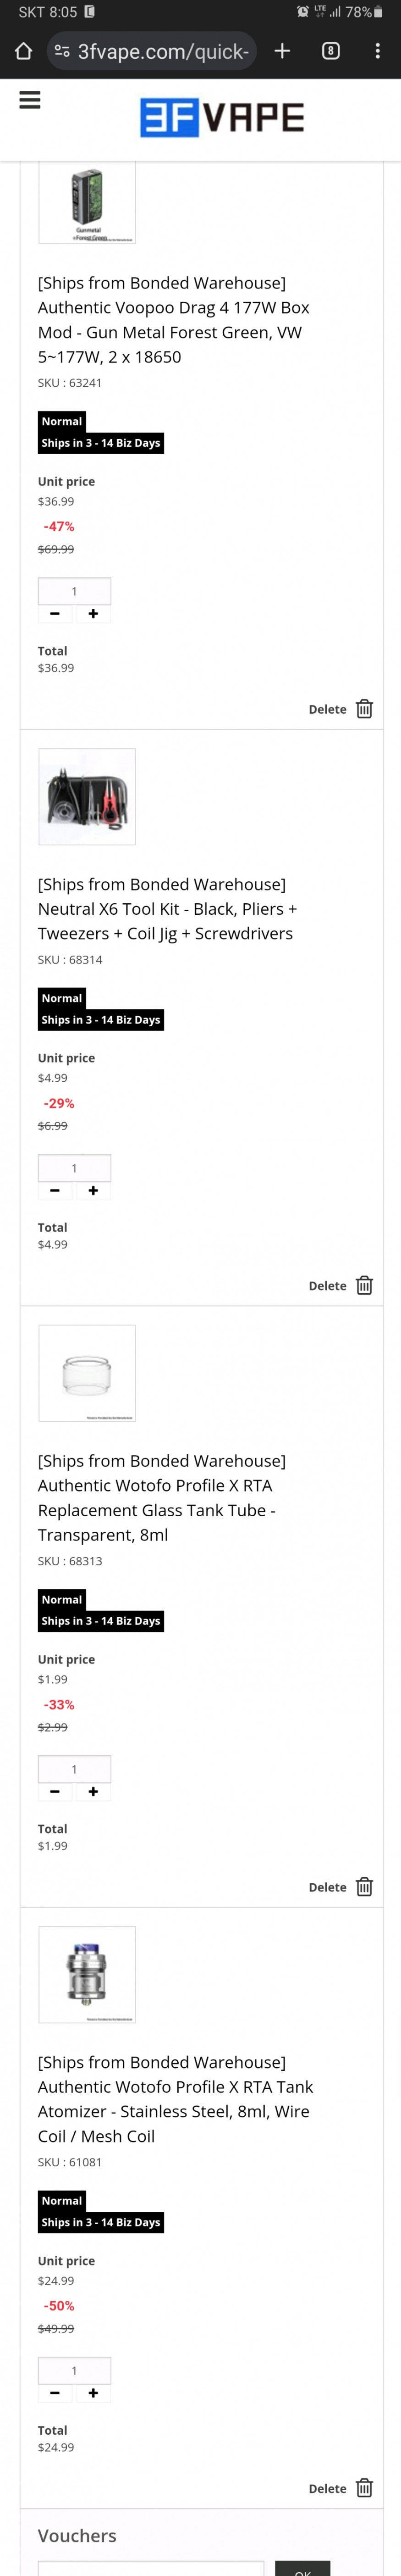
Task: Increase glass tank tube quantity
Action: pyautogui.click(x=93, y=1792)
